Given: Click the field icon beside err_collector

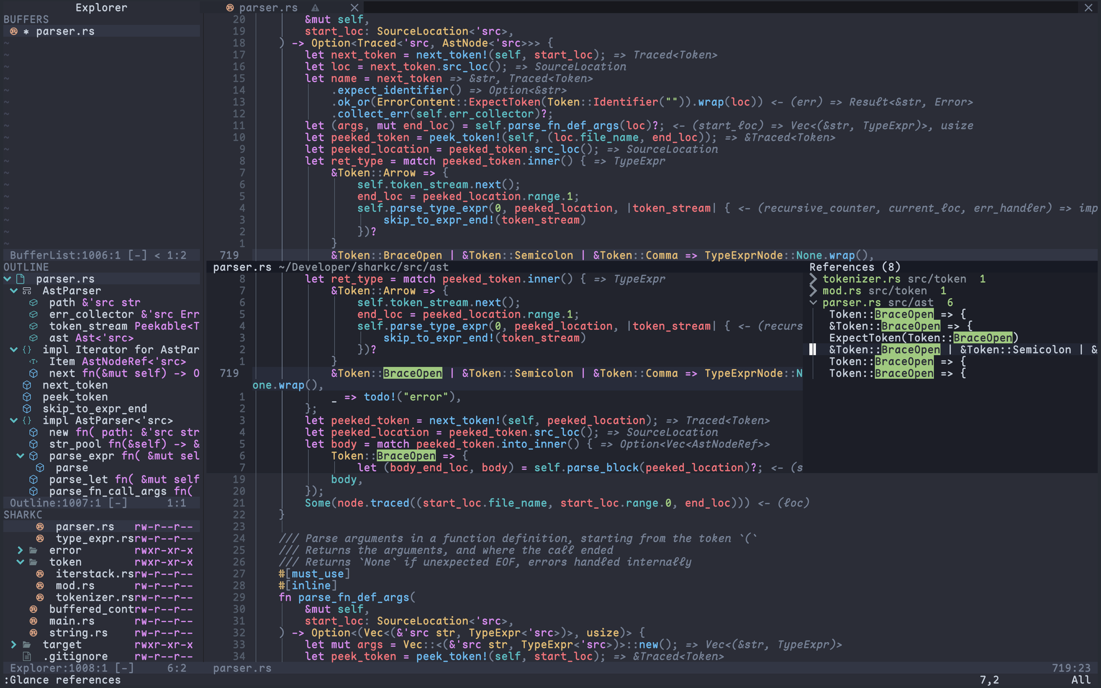Looking at the screenshot, I should point(33,315).
